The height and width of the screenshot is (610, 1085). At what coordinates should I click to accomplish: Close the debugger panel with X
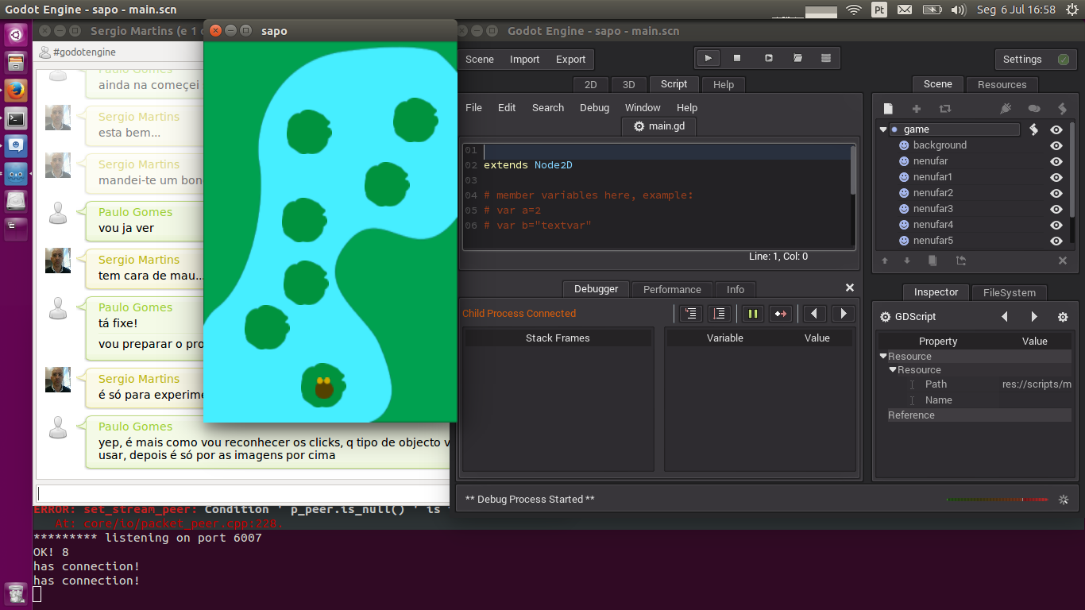[x=850, y=288]
